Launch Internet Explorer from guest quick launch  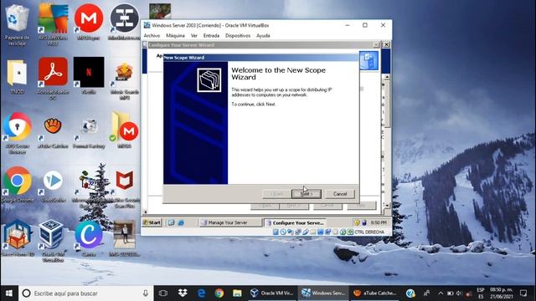click(x=181, y=222)
